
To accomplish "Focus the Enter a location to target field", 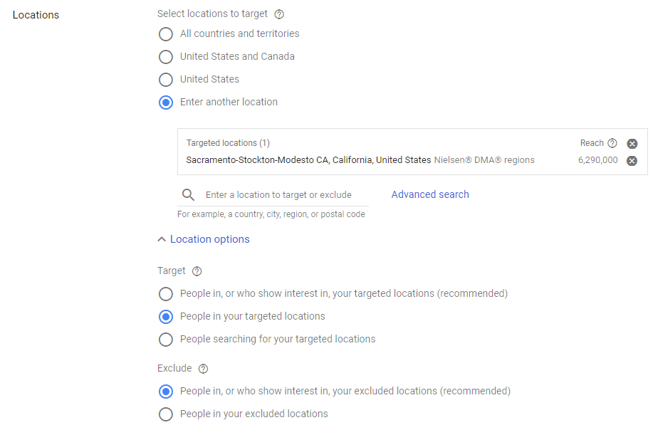I will coord(278,195).
